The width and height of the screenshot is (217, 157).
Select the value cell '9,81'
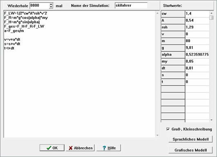(197, 48)
